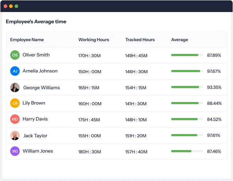Select the Employee Name column header
The width and height of the screenshot is (233, 181).
27,40
